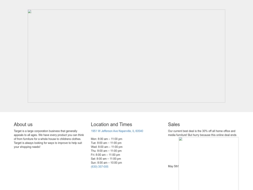The height and width of the screenshot is (190, 253).
Task: Click the 'Target is a large corporation' paragraph
Action: point(49,139)
